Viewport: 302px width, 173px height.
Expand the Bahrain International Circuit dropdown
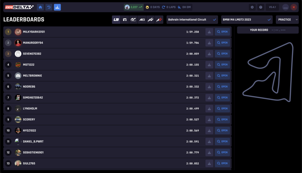[192, 20]
